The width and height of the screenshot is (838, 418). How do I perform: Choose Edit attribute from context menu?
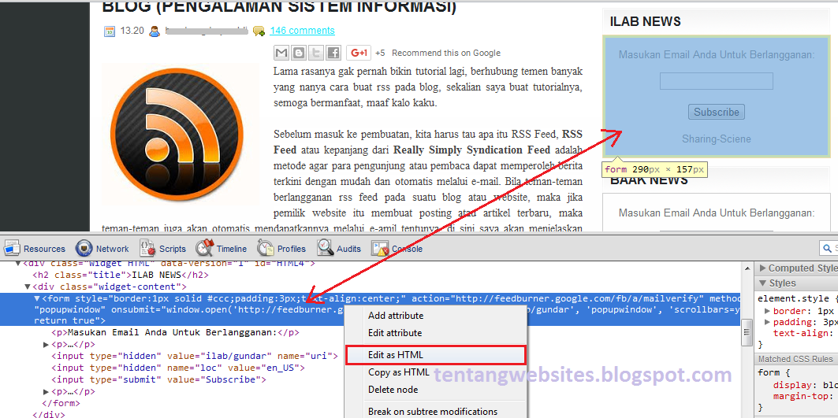[395, 332]
